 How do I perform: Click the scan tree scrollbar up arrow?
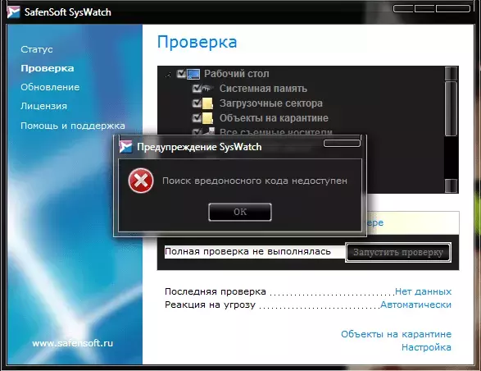point(451,73)
